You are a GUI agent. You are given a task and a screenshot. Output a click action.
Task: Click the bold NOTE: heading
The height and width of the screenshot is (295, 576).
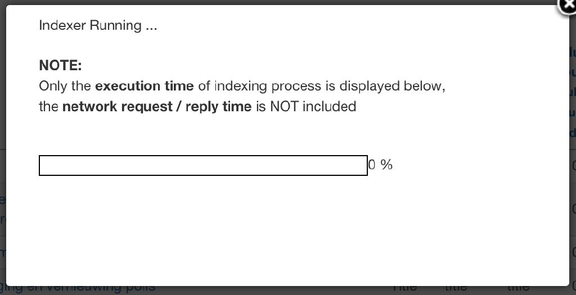(60, 65)
